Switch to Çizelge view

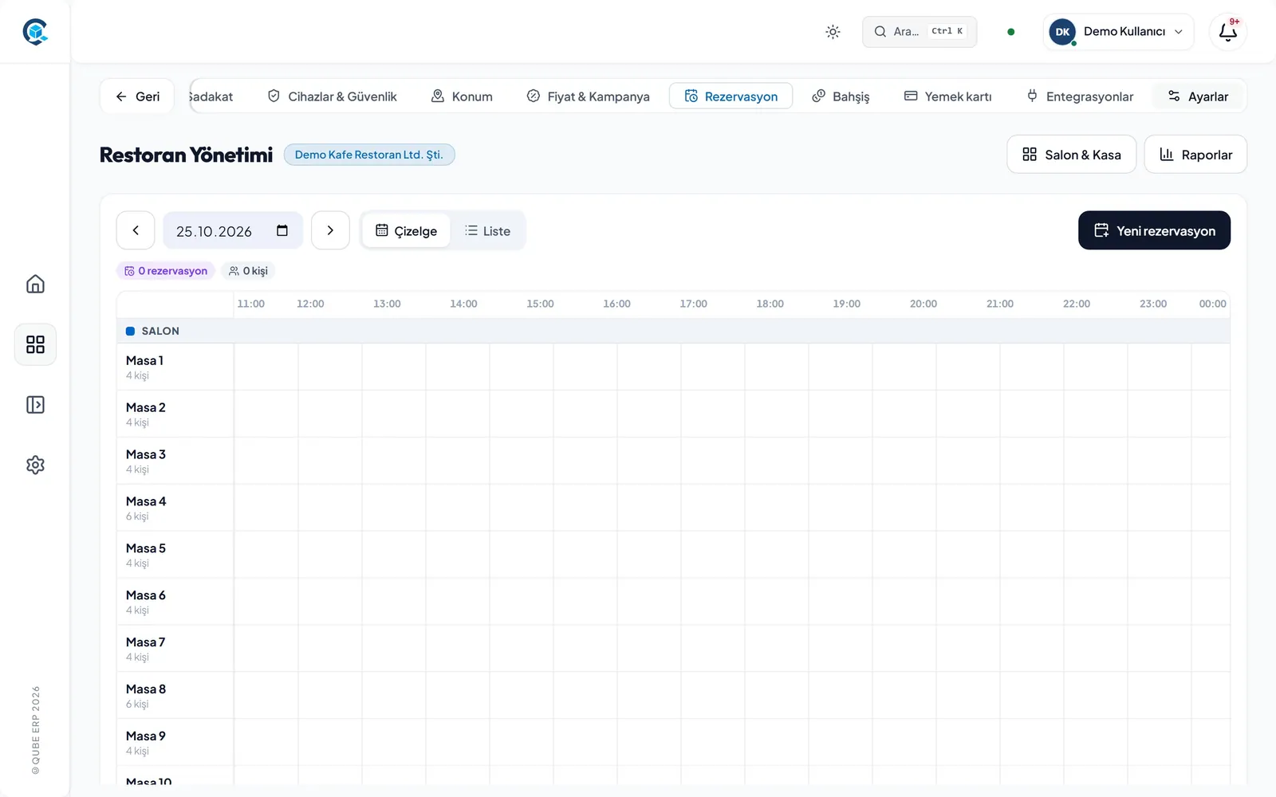[x=406, y=230]
